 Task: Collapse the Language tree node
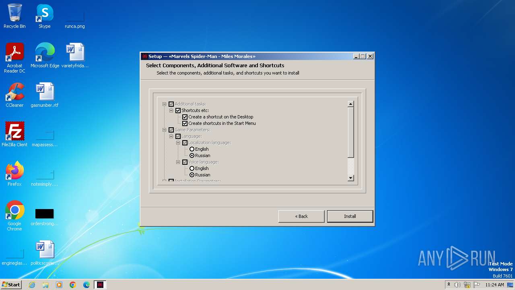(x=171, y=136)
